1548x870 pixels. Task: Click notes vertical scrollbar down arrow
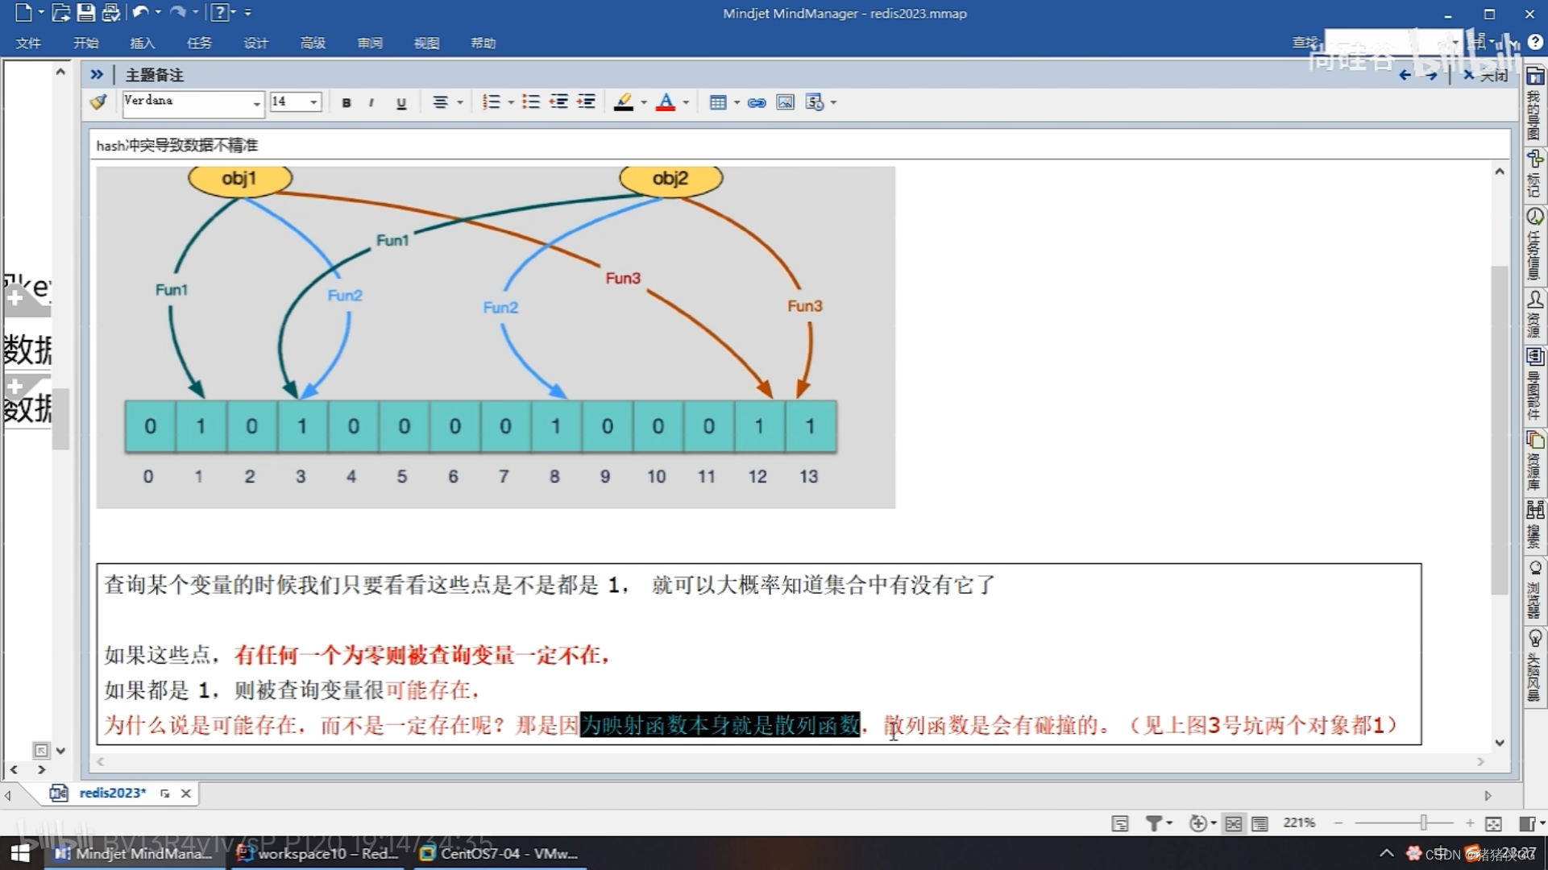(x=1500, y=743)
